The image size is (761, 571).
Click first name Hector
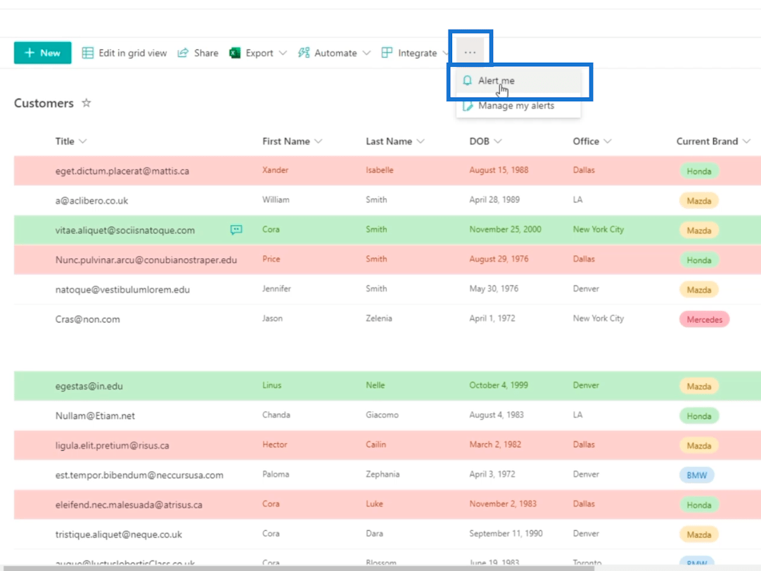pos(275,444)
